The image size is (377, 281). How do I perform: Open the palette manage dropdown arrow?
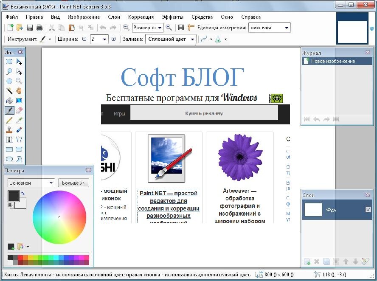[28, 247]
